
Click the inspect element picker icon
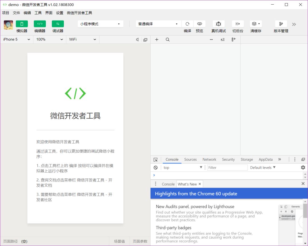coord(156,160)
